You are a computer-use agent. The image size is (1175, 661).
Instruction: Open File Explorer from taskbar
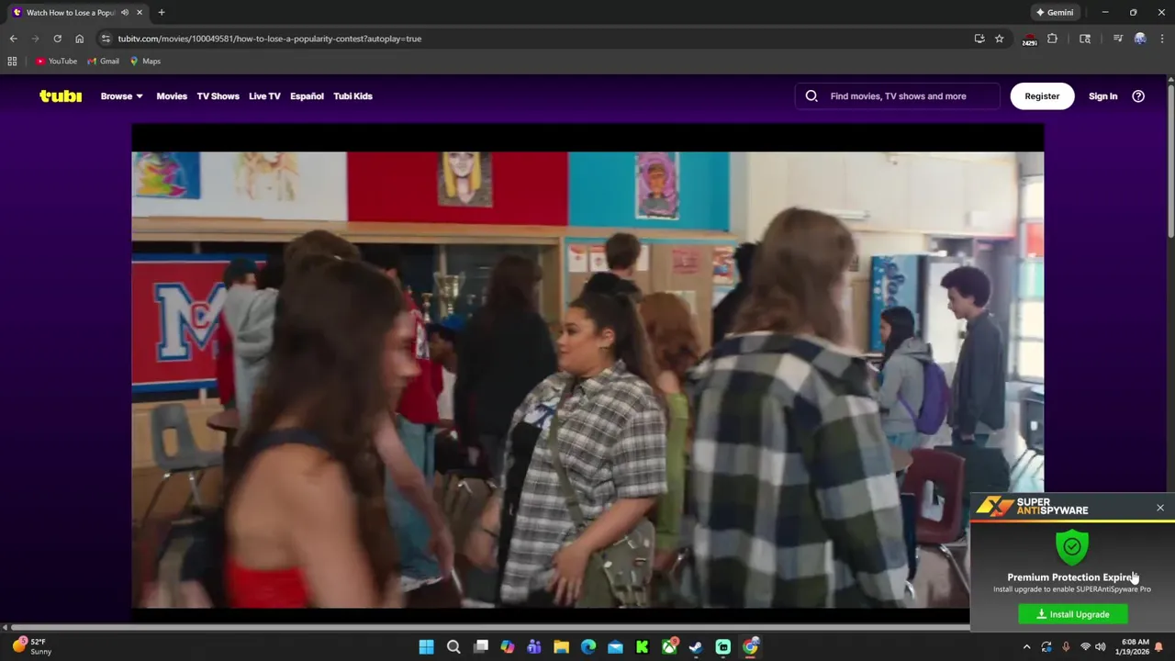pos(561,646)
